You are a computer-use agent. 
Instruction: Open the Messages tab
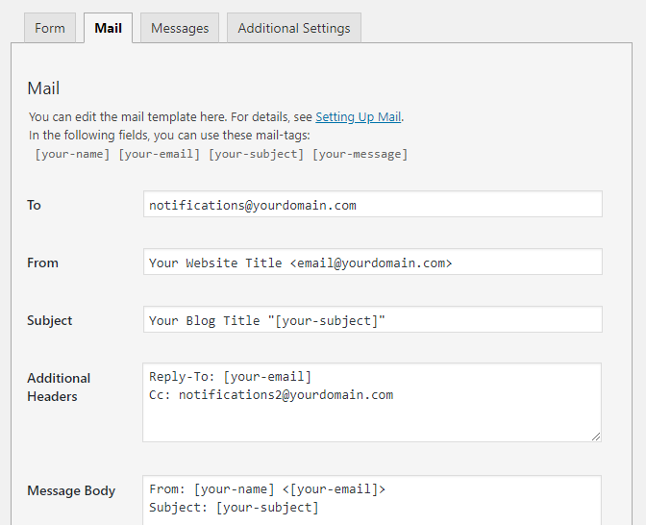click(180, 28)
